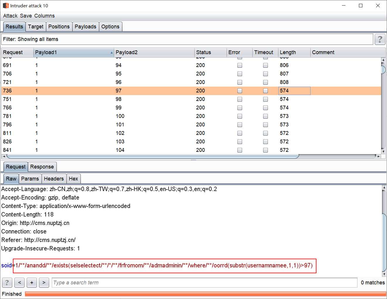Toggle Error checkbox for request 736

tap(240, 91)
